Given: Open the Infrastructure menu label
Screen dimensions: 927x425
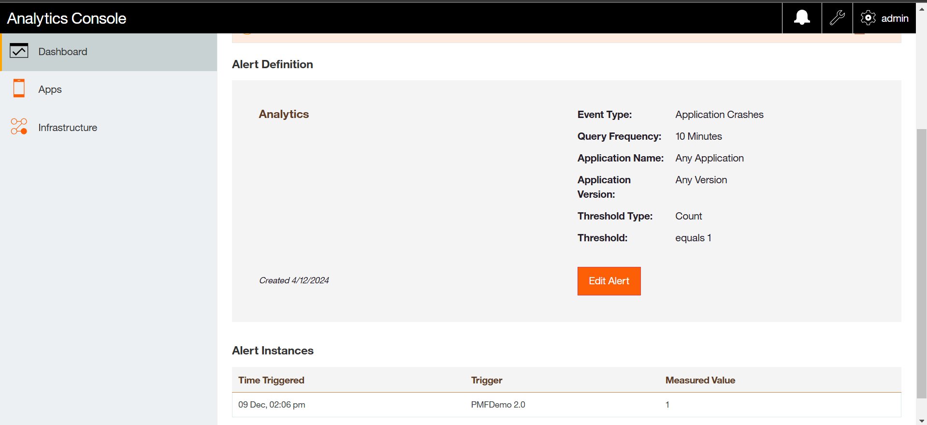Looking at the screenshot, I should click(x=68, y=128).
